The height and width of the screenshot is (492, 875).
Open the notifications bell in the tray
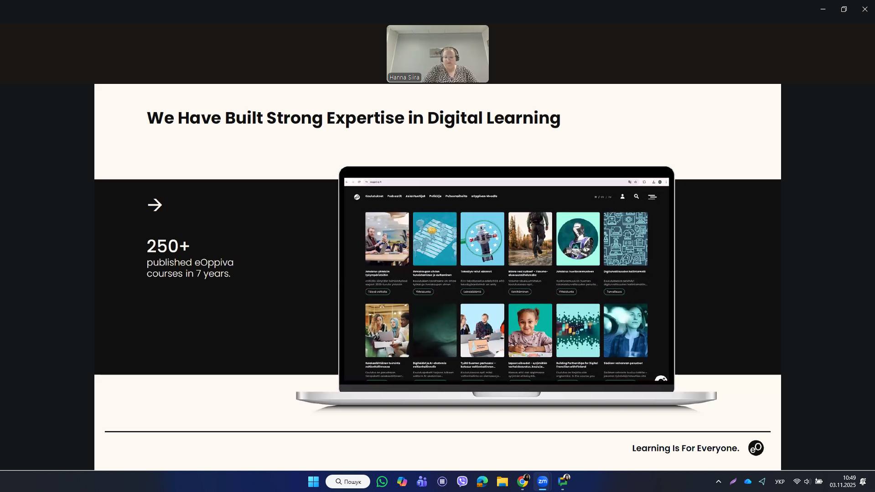pos(863,482)
